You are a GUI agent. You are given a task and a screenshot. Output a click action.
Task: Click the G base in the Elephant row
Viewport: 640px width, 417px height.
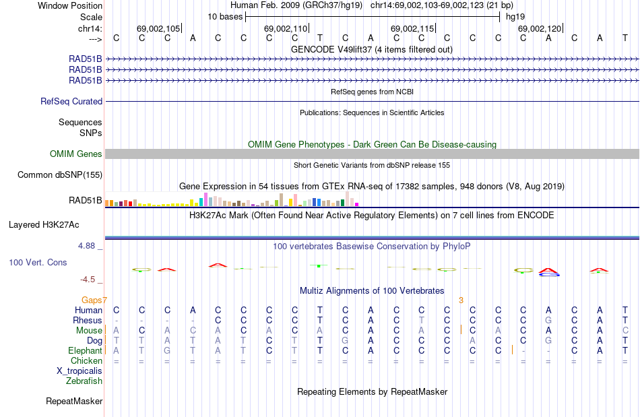point(167,350)
